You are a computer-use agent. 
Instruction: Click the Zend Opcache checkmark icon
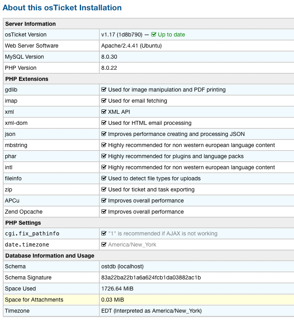104,212
